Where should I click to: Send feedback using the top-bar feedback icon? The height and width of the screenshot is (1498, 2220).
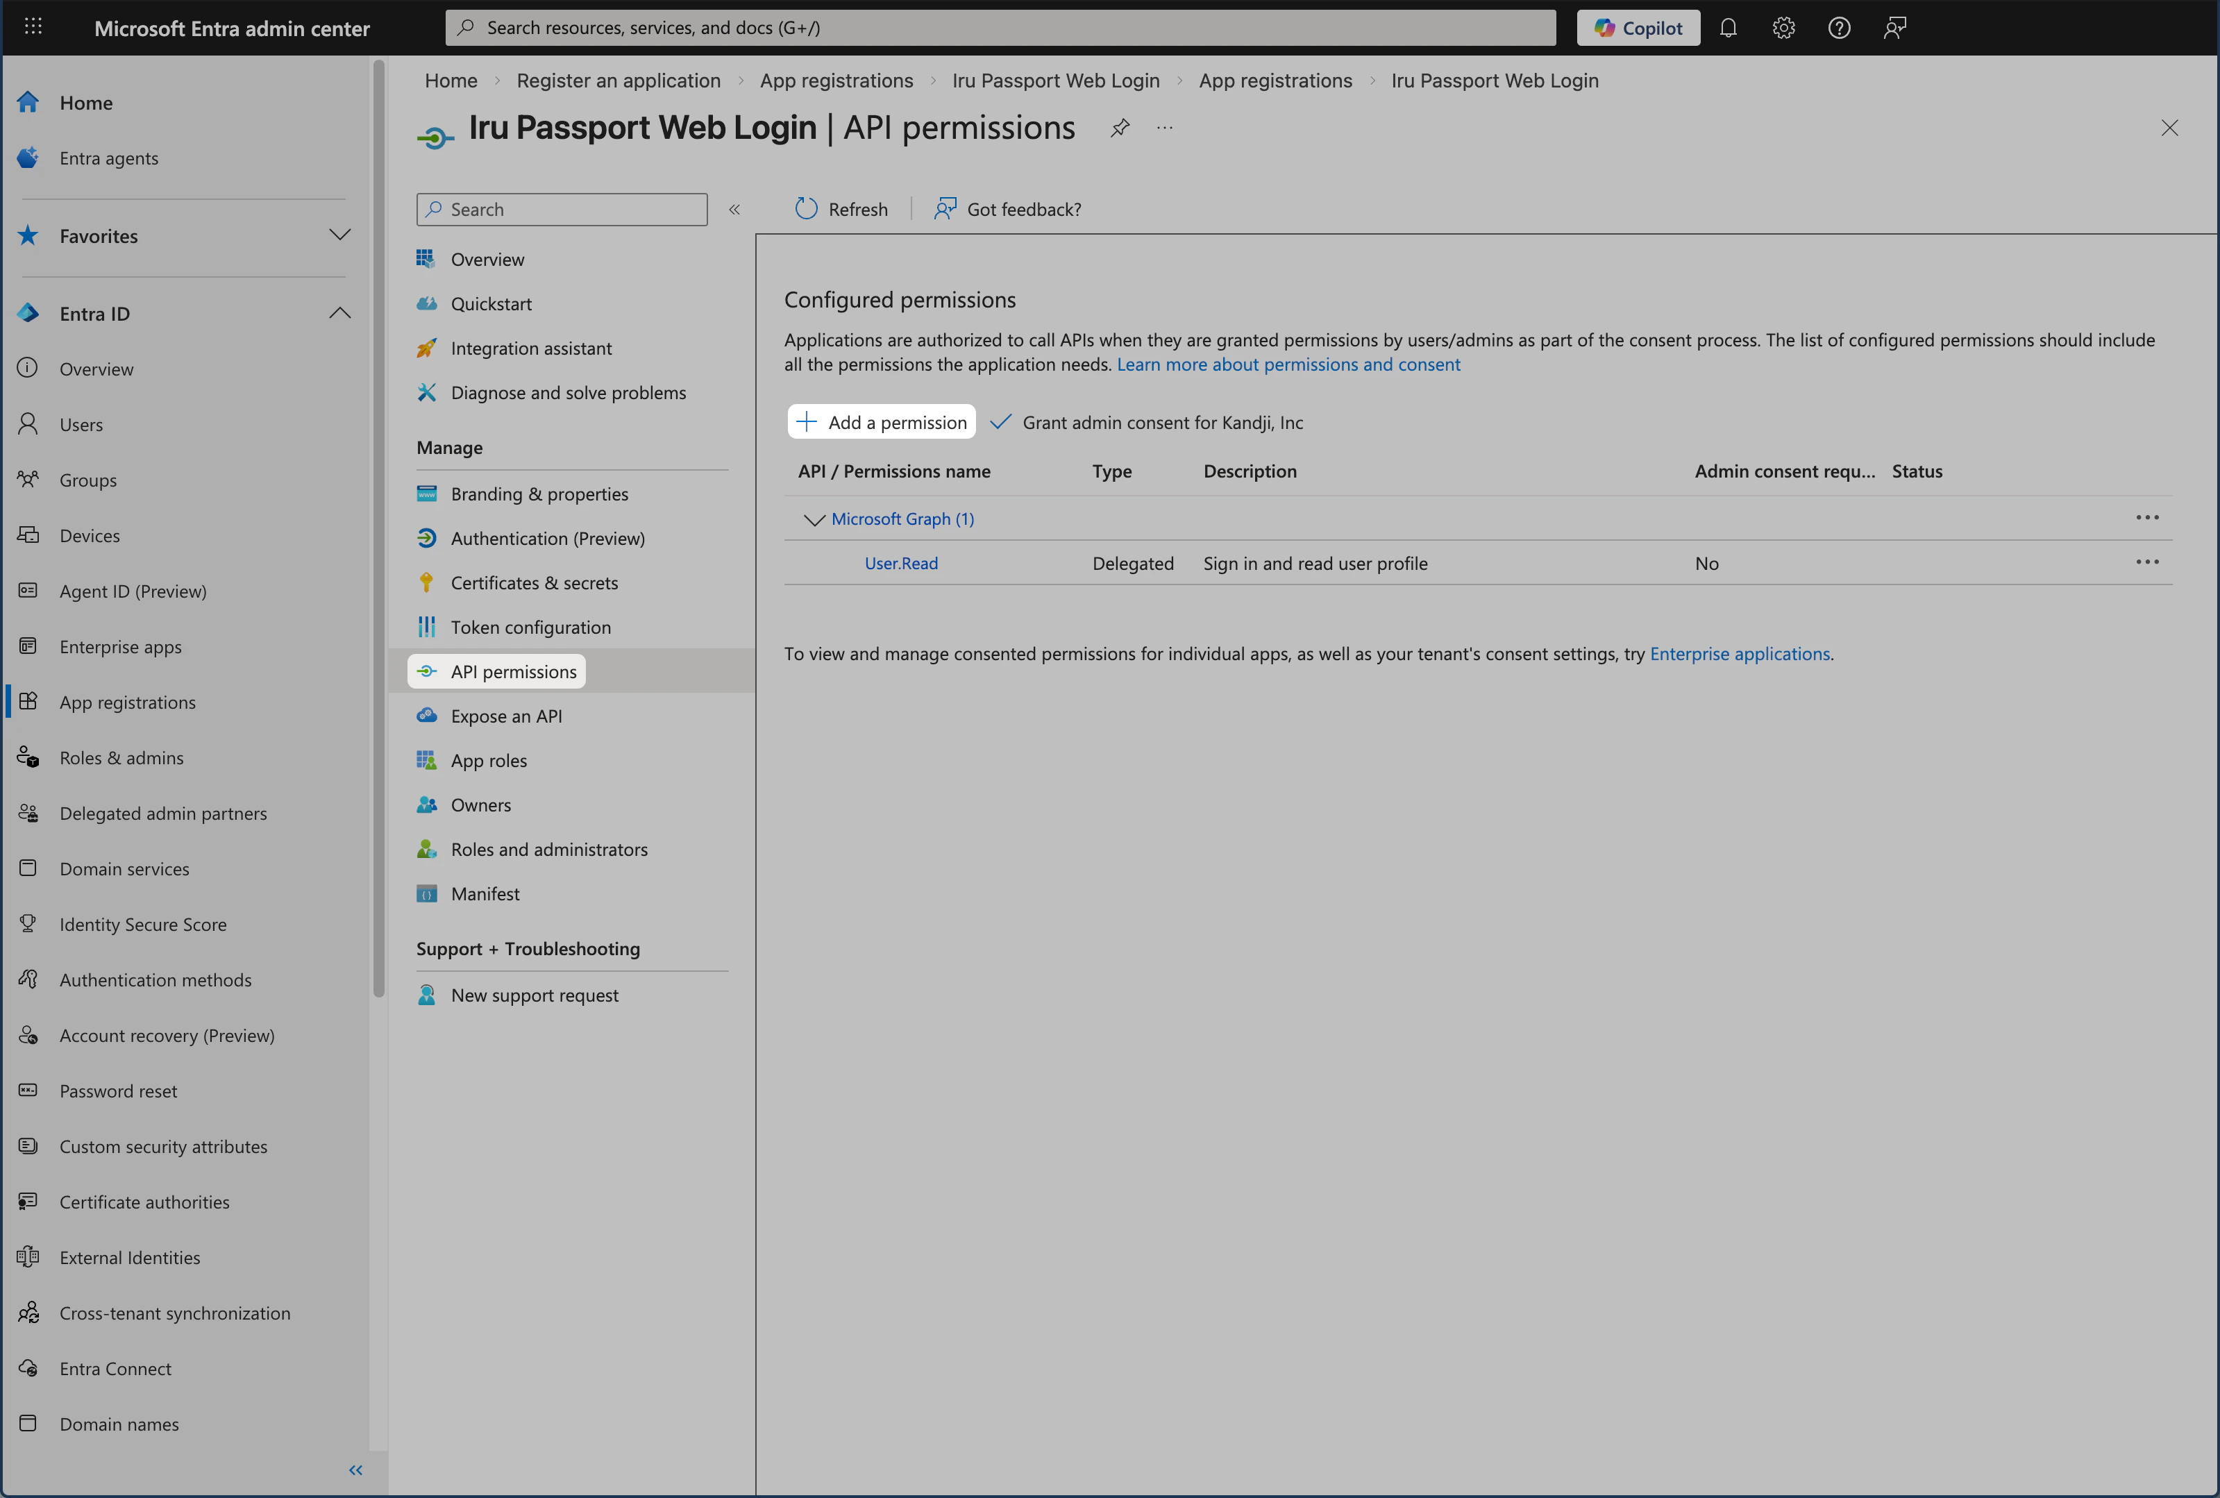coord(1894,28)
